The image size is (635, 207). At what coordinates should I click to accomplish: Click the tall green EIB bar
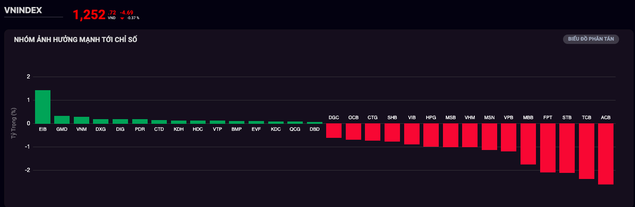[43, 107]
